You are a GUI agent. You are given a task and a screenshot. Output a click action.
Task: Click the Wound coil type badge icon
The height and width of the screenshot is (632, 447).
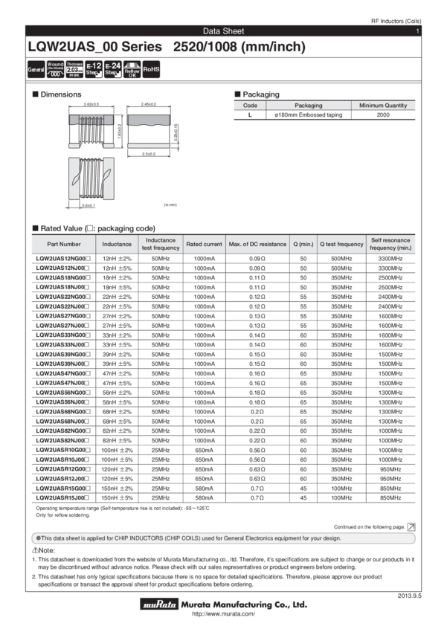coord(55,69)
